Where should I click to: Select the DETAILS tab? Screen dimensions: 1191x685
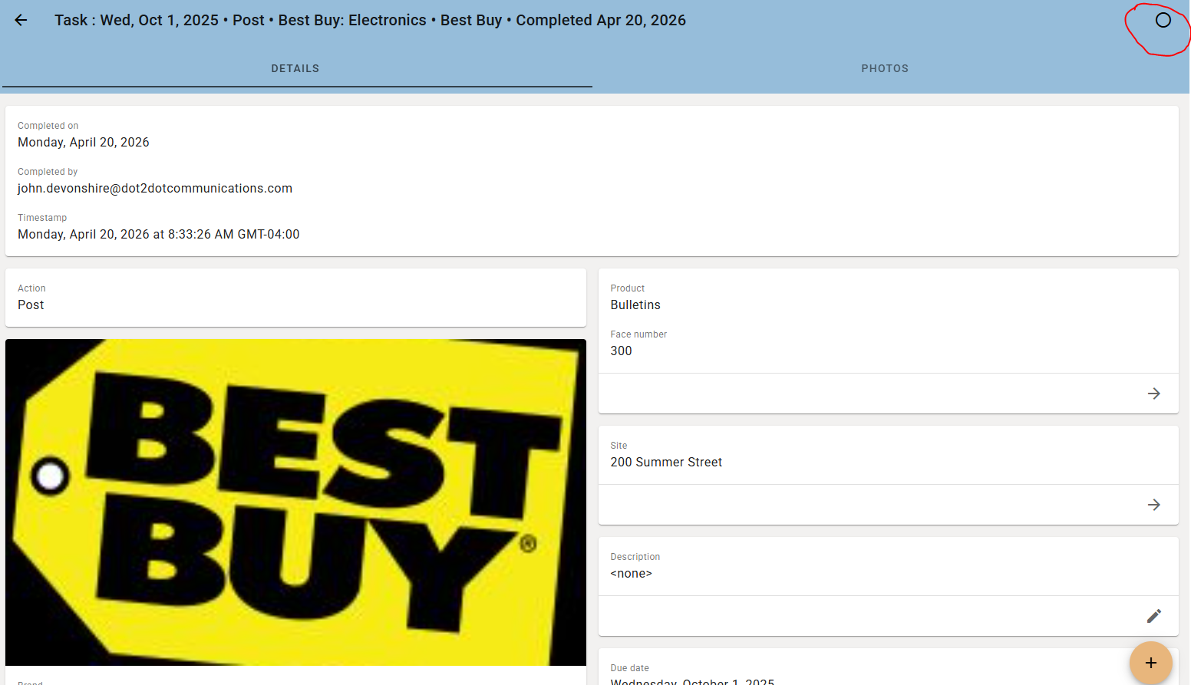pyautogui.click(x=295, y=68)
